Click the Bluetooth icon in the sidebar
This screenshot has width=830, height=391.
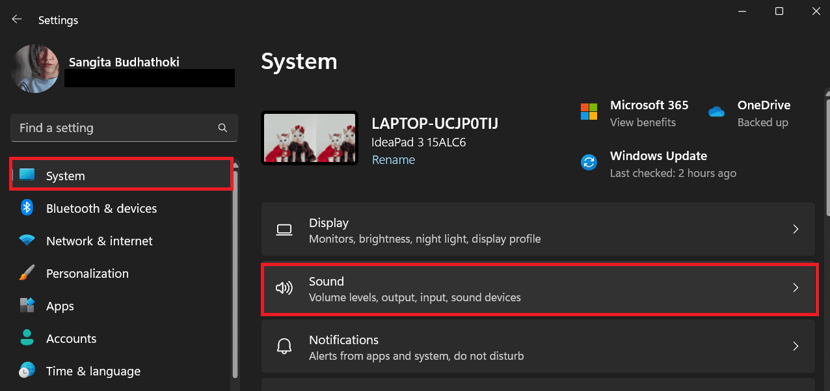tap(27, 208)
